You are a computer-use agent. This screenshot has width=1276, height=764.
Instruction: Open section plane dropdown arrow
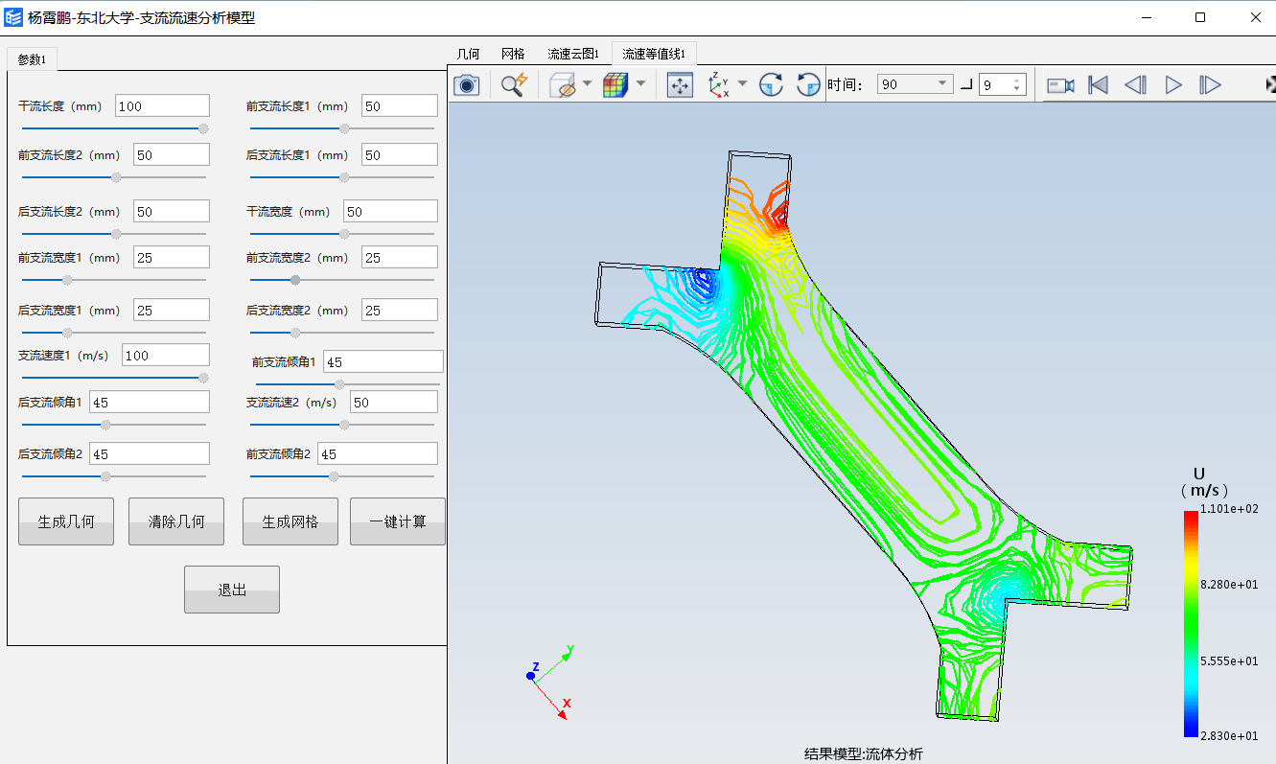[587, 84]
